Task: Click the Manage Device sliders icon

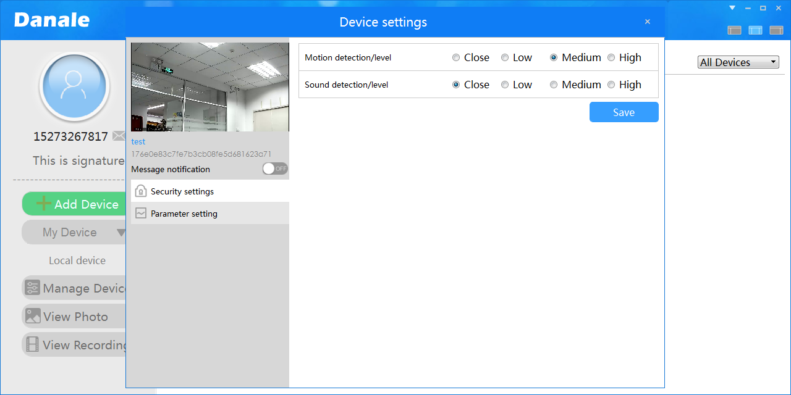Action: click(33, 288)
